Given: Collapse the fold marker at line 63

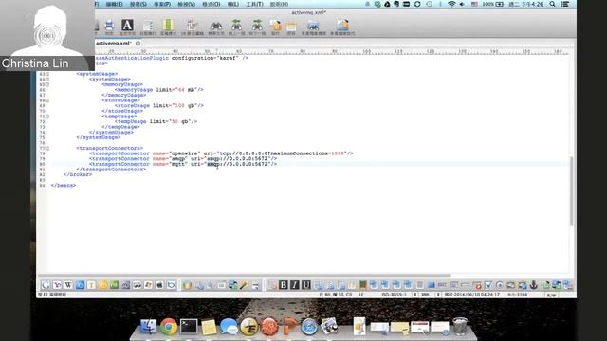Looking at the screenshot, I should 47,74.
